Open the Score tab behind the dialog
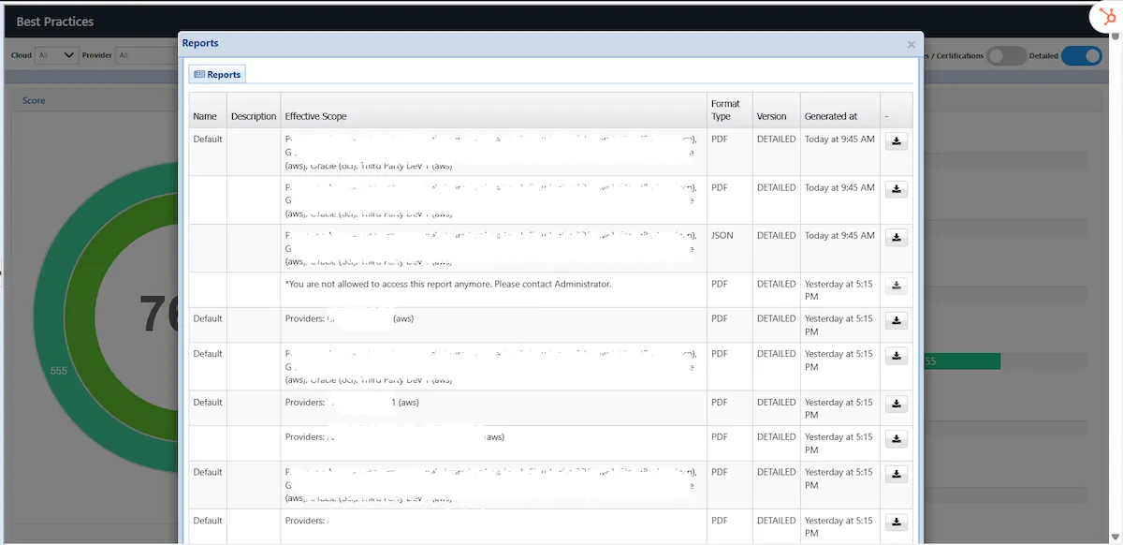This screenshot has width=1123, height=545. [x=34, y=100]
